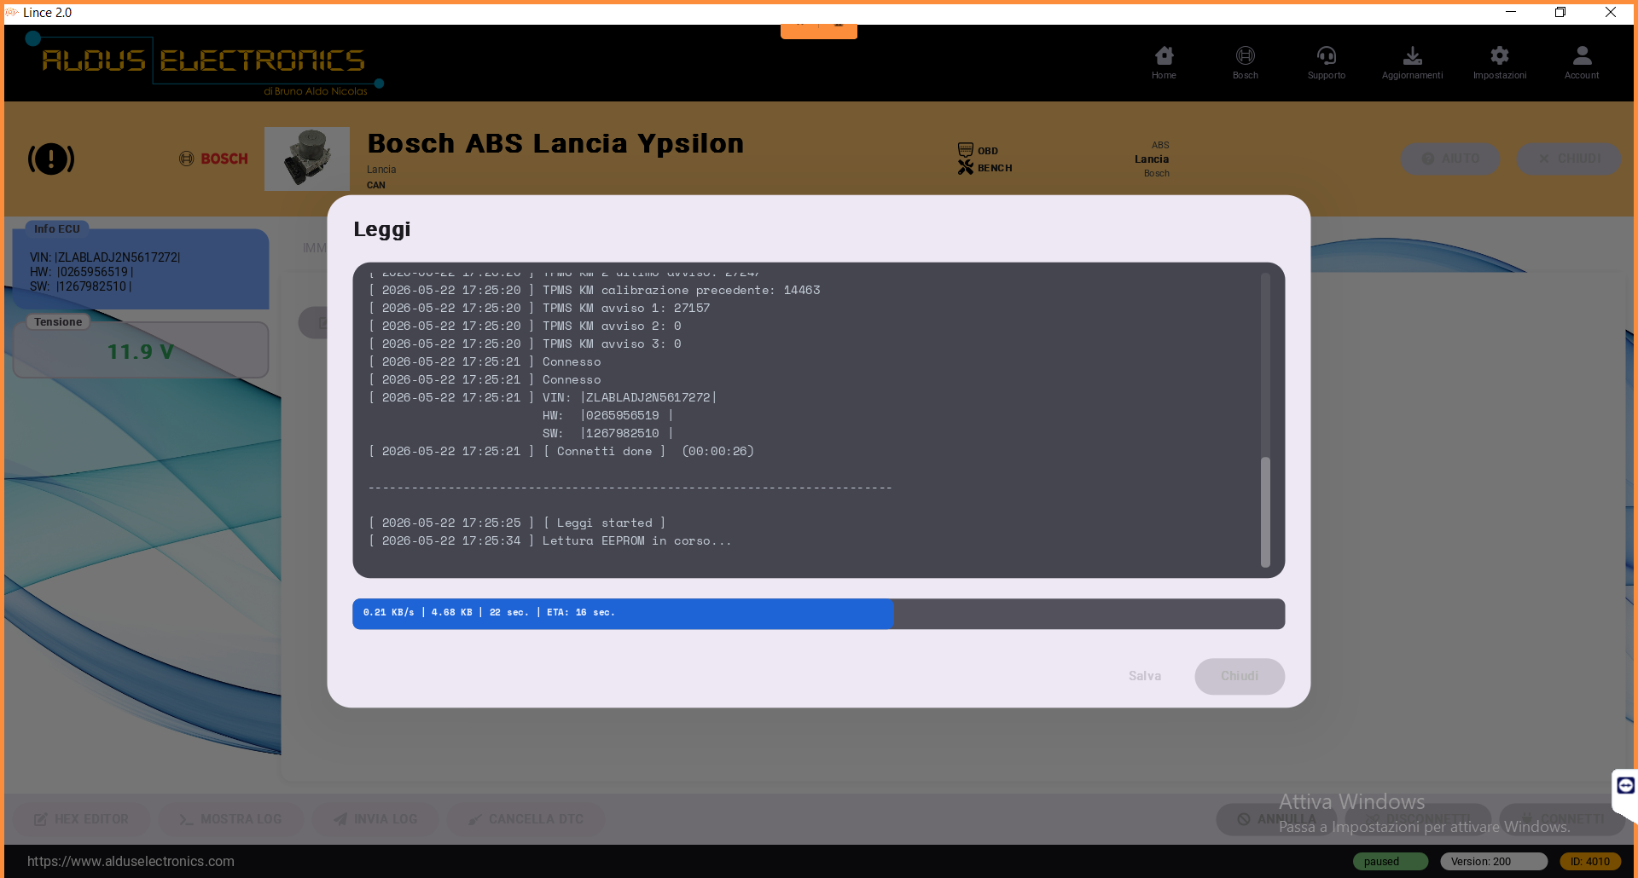Restore down the Lince 2.0 window
The width and height of the screenshot is (1638, 878).
tap(1560, 12)
